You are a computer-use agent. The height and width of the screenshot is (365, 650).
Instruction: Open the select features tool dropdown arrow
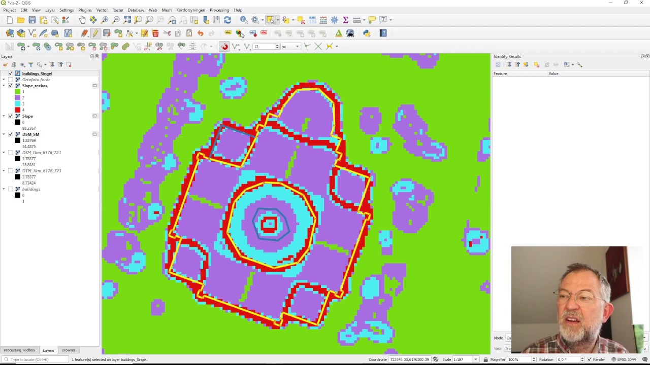(x=278, y=20)
